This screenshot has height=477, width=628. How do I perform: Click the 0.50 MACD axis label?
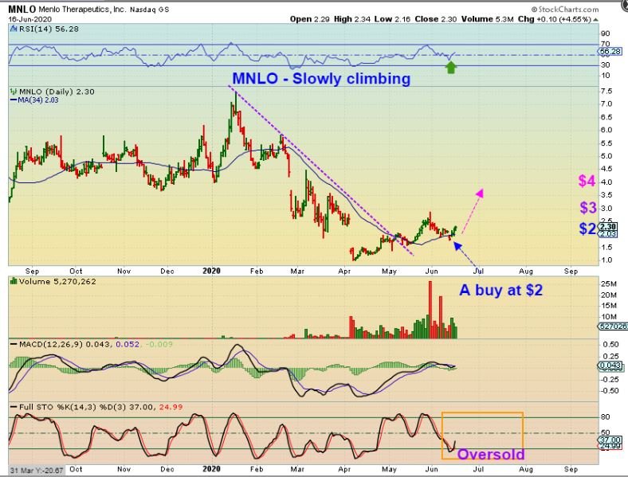[610, 345]
